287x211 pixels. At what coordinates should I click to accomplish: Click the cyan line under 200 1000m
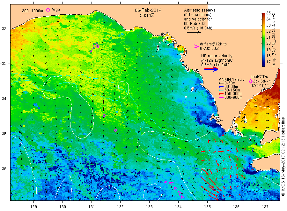26,13
